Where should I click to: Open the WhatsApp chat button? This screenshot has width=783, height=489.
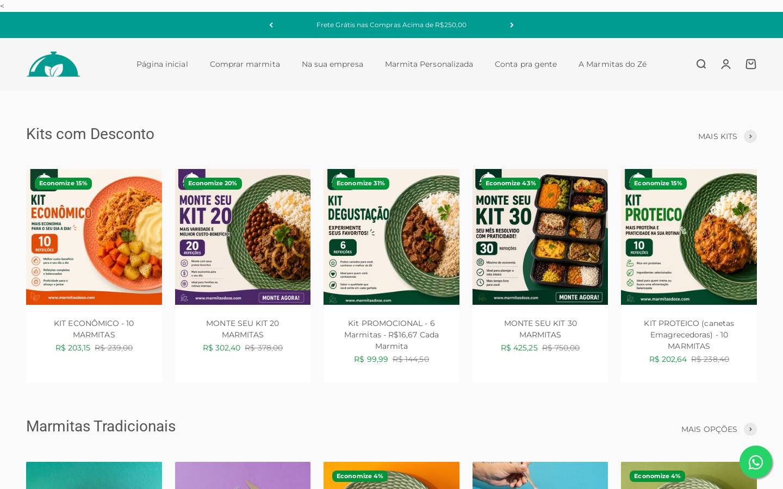[x=756, y=462]
